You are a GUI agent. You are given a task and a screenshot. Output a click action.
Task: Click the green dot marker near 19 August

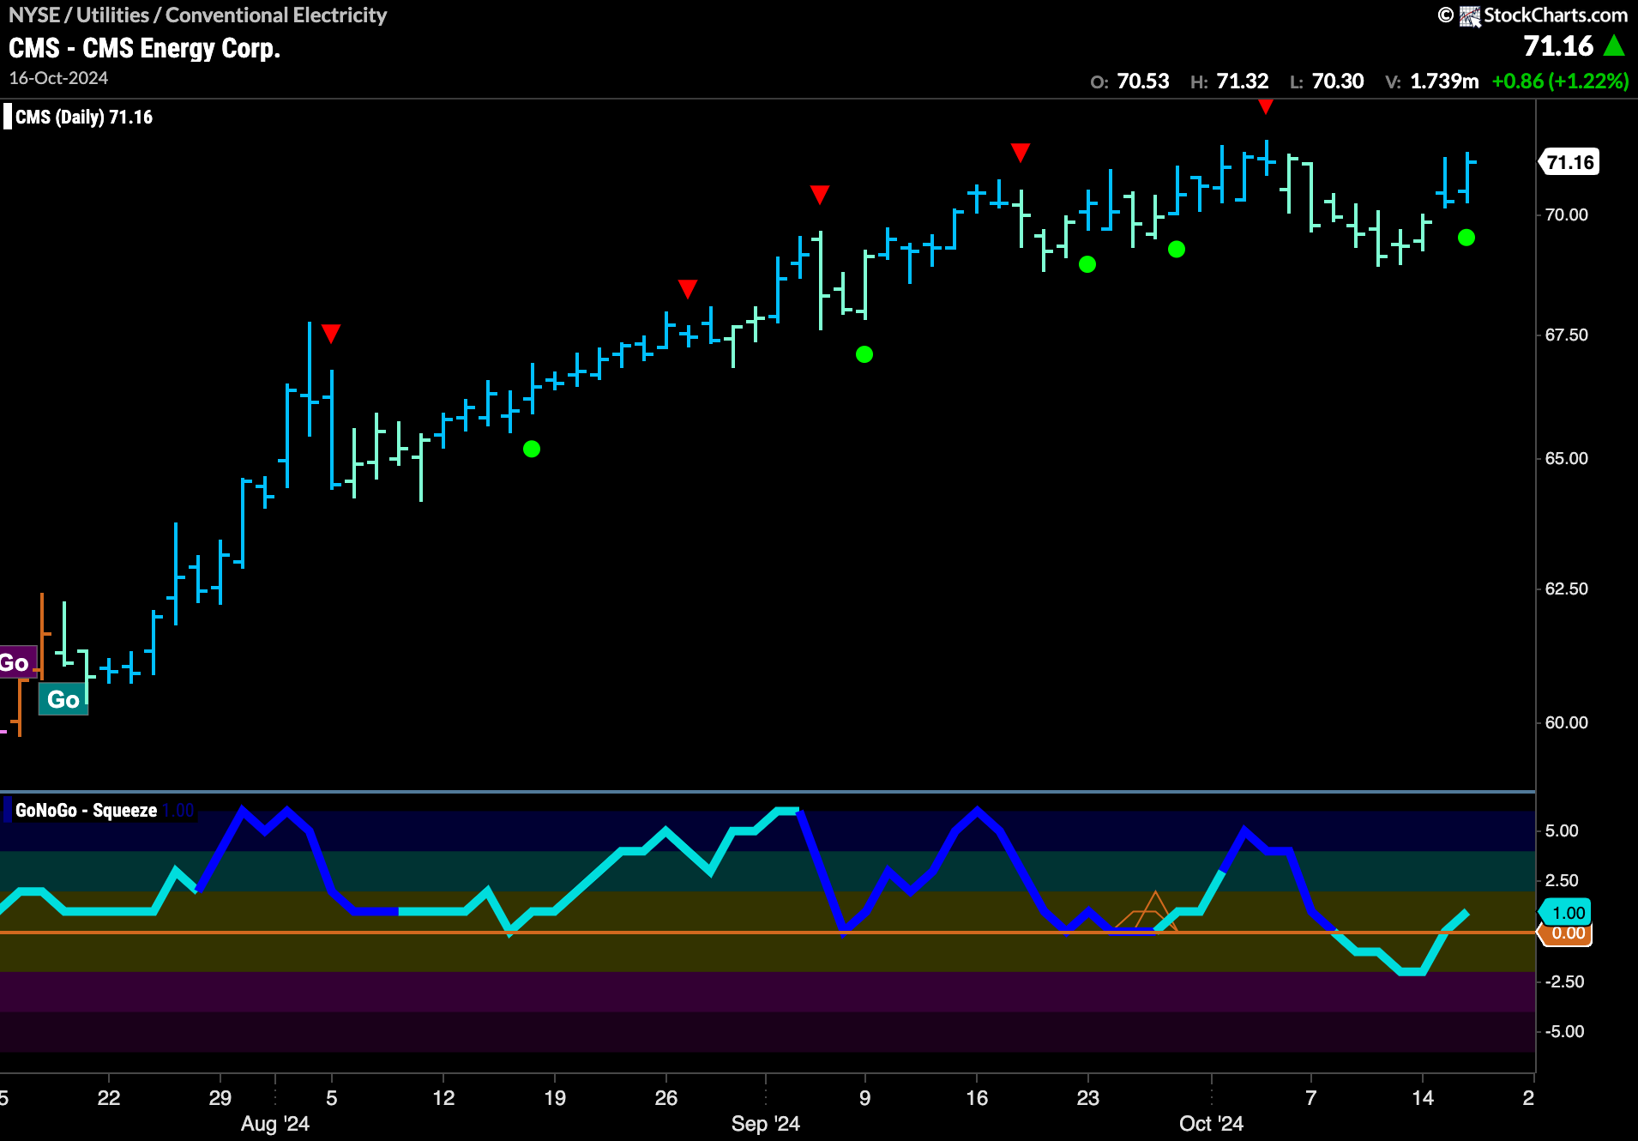pyautogui.click(x=532, y=449)
